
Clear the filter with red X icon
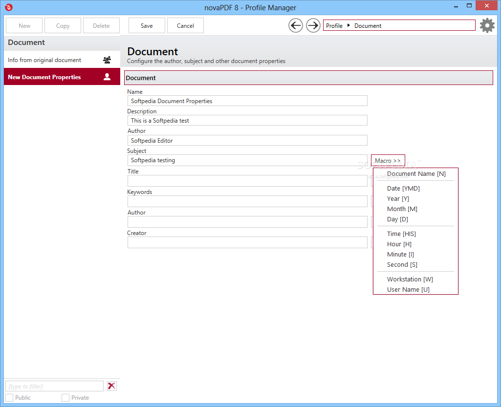111,386
